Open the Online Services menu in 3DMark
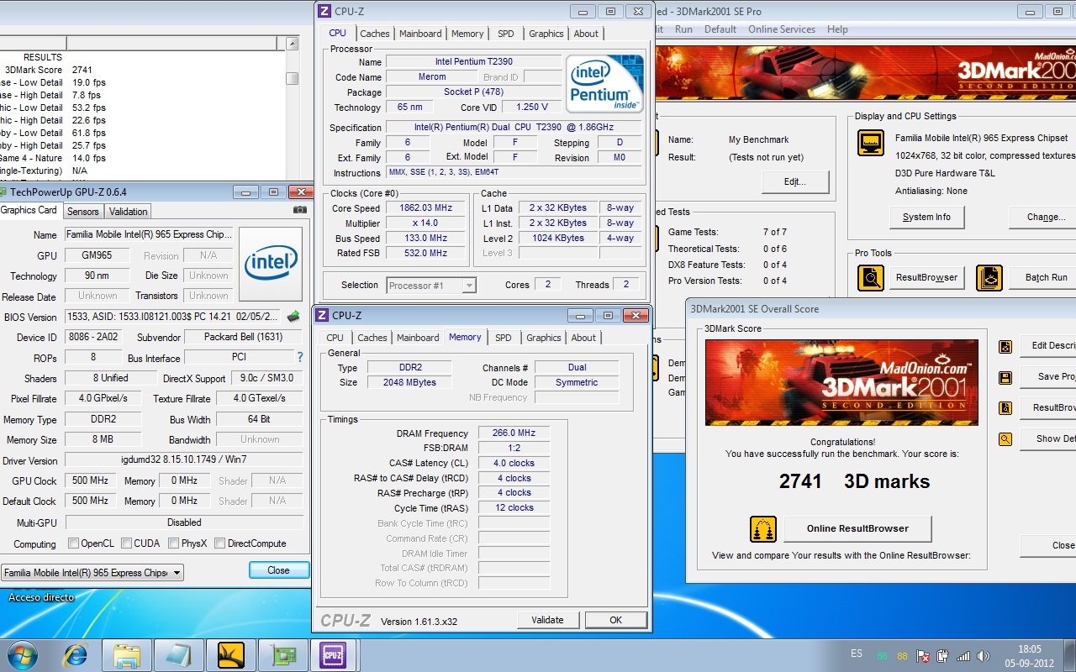Image resolution: width=1076 pixels, height=672 pixels. pyautogui.click(x=782, y=29)
